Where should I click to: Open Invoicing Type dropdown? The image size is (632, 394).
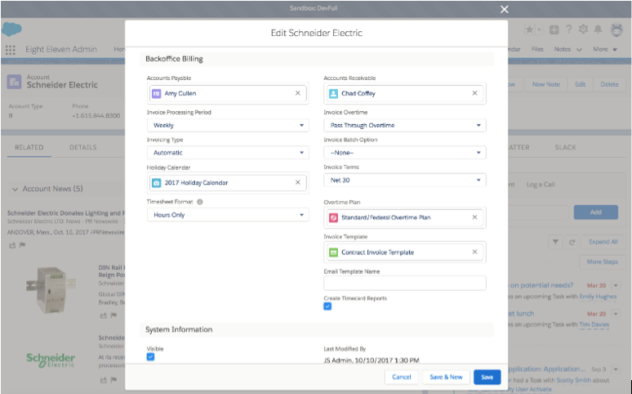coord(228,153)
